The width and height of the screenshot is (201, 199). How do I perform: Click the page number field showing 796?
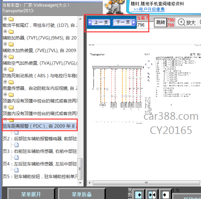pyautogui.click(x=145, y=25)
